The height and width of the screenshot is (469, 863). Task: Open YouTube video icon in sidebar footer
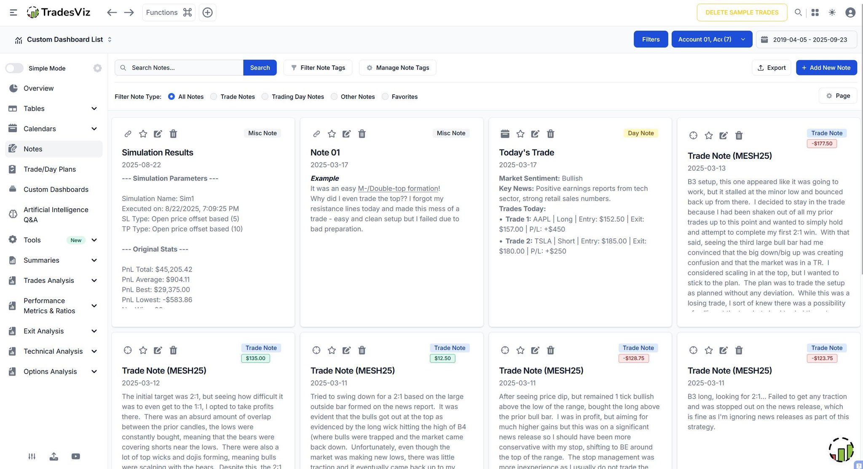point(76,456)
